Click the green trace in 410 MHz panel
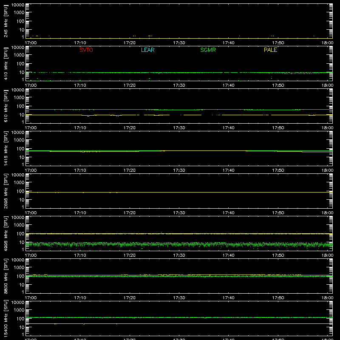Viewport: 340px width, 340px height. click(x=179, y=73)
